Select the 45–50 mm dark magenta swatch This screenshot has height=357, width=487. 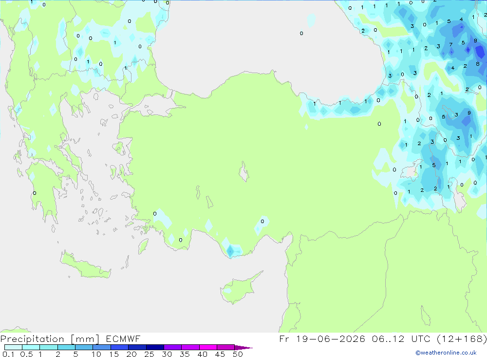tap(226, 347)
